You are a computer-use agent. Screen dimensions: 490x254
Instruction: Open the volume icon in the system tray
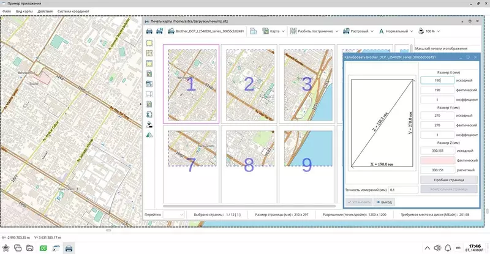pos(437,248)
